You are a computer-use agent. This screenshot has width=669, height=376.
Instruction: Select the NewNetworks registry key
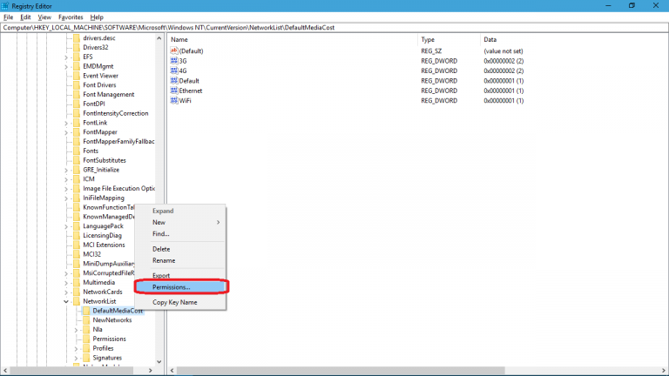[111, 320]
